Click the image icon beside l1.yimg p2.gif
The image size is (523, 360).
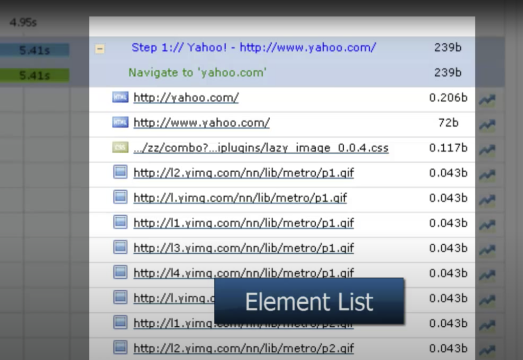(120, 323)
